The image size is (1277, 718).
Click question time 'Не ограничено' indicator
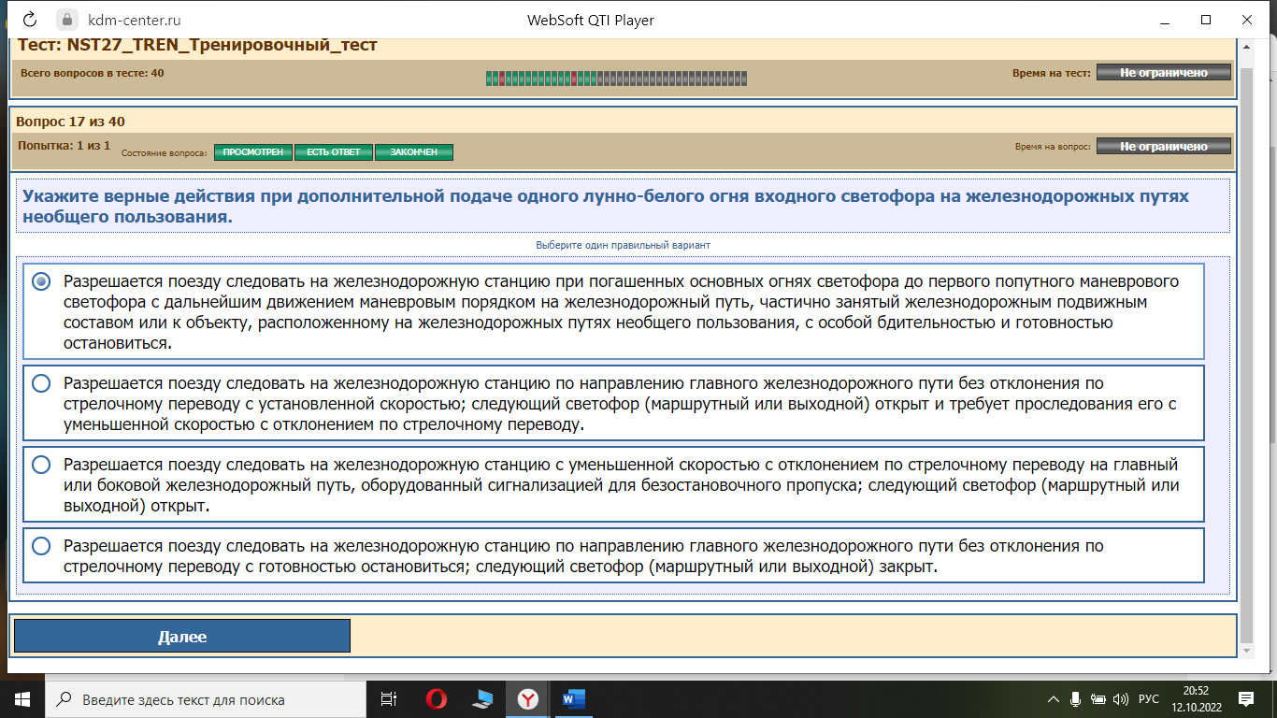(x=1163, y=146)
